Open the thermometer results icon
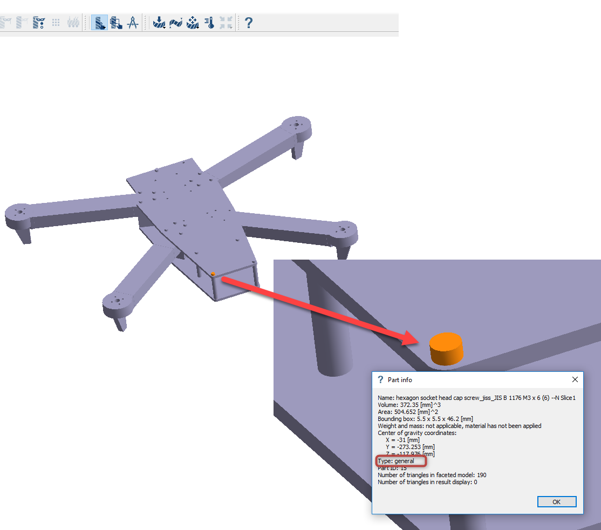601x530 pixels. click(x=210, y=23)
